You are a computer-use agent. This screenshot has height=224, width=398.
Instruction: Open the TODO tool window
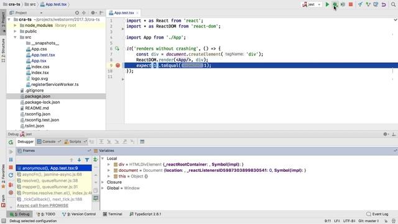coord(45,214)
